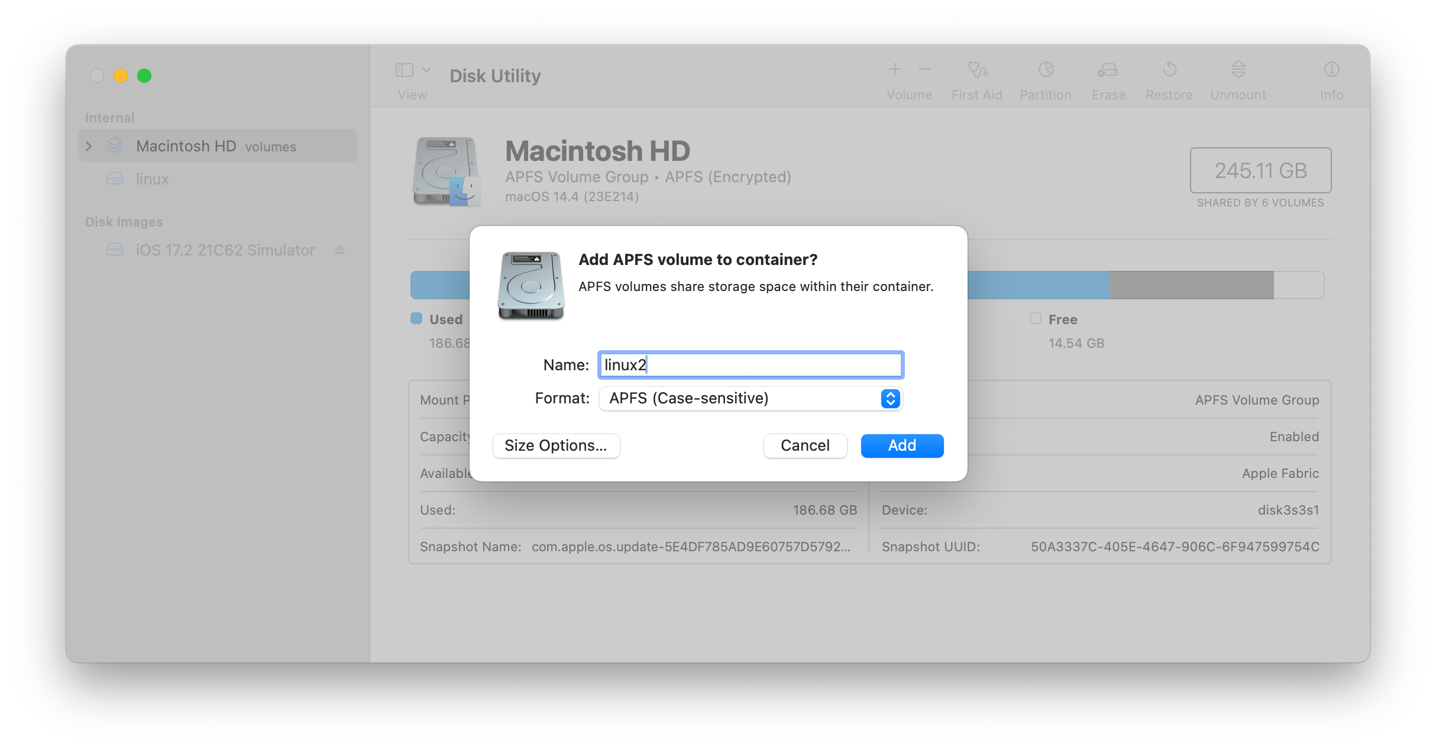
Task: Click the sidebar View toggle icon
Action: (x=405, y=70)
